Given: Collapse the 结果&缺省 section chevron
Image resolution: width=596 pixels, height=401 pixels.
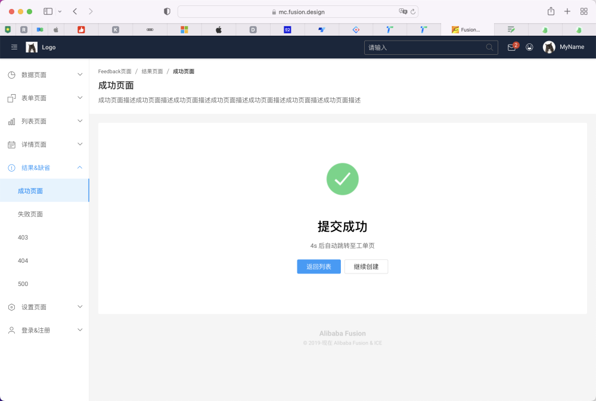Looking at the screenshot, I should (x=79, y=167).
